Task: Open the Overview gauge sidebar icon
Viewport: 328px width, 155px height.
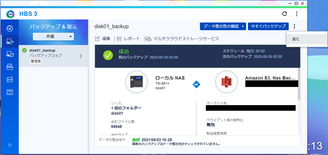Action: pos(10,28)
